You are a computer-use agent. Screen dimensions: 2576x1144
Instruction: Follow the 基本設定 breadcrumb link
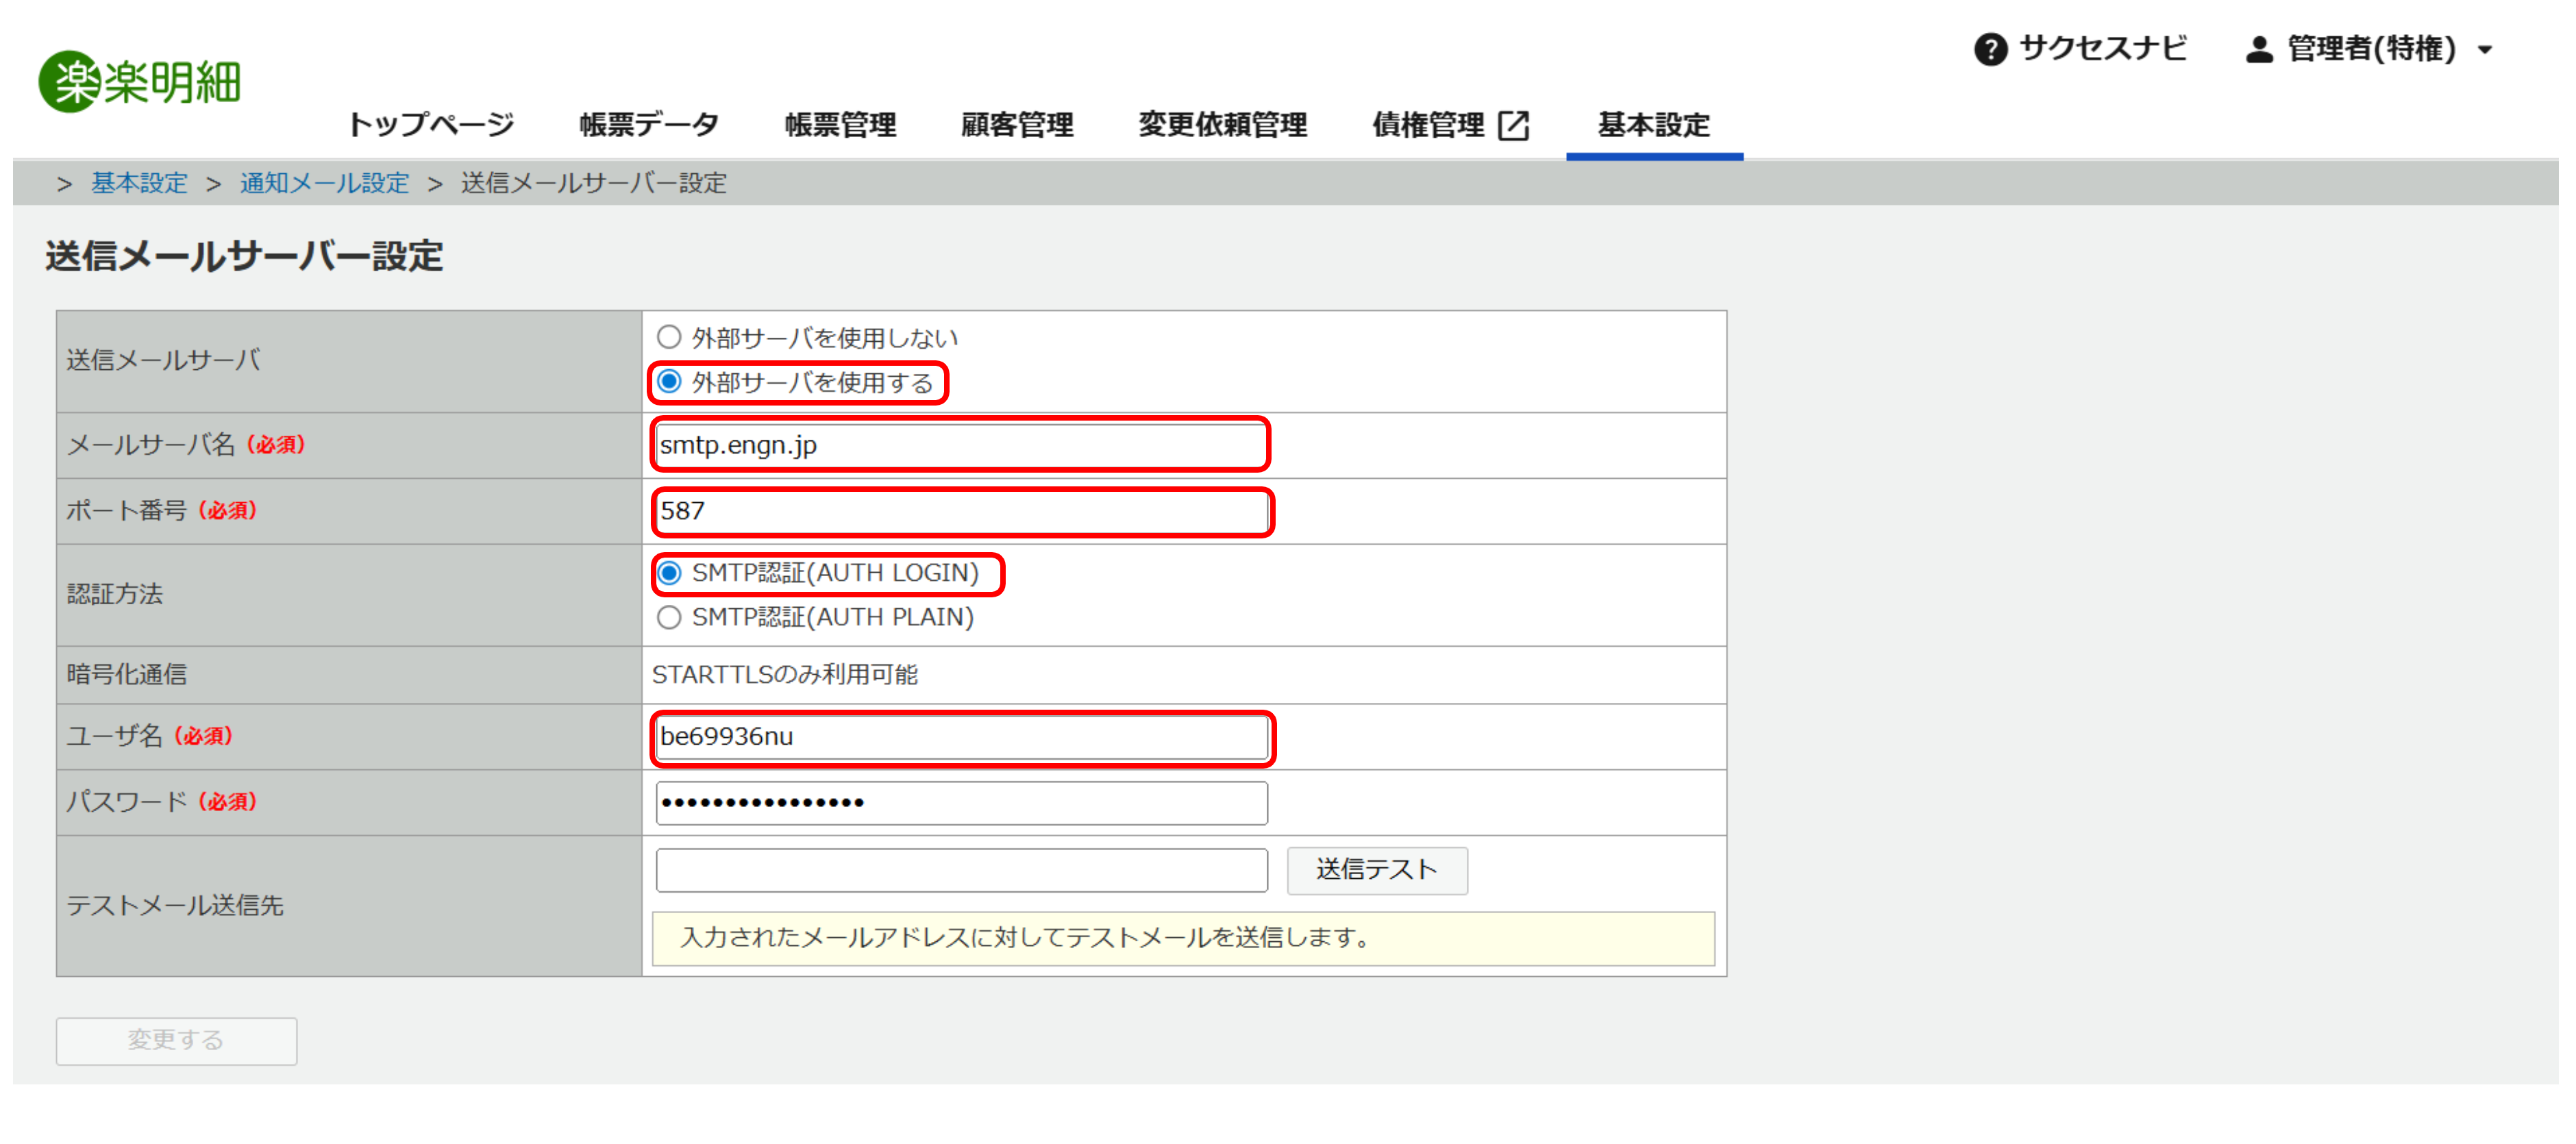coord(139,183)
